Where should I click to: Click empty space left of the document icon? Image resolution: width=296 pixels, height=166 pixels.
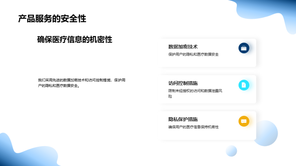(x=230, y=85)
